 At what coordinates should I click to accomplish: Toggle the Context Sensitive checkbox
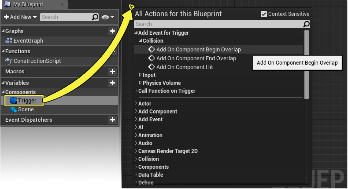(264, 14)
